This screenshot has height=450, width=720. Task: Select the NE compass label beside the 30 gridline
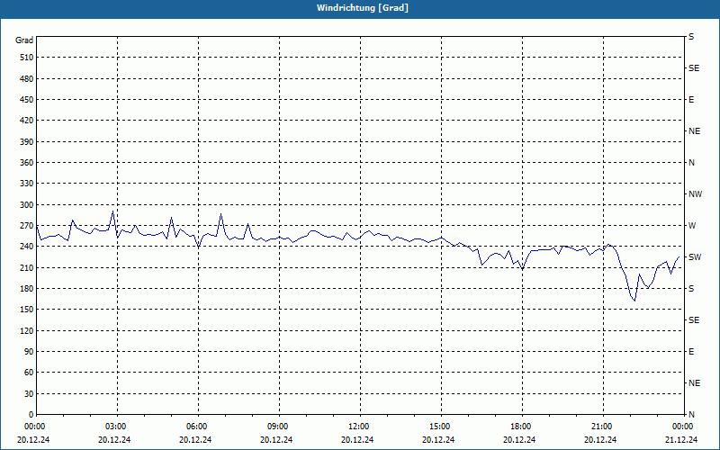pyautogui.click(x=694, y=383)
